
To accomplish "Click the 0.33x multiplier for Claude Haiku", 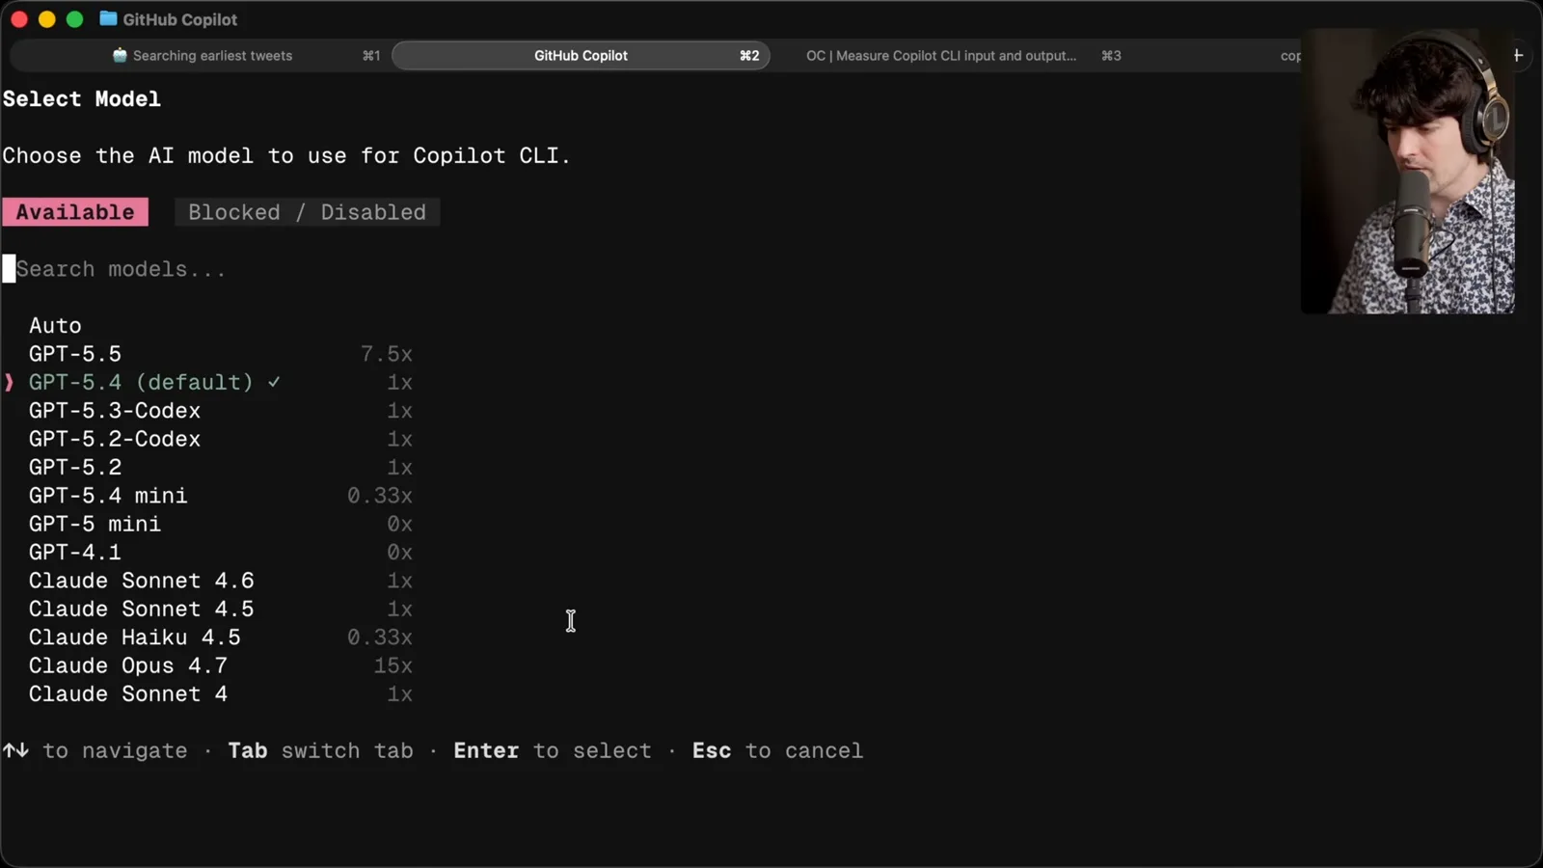I will 380,637.
